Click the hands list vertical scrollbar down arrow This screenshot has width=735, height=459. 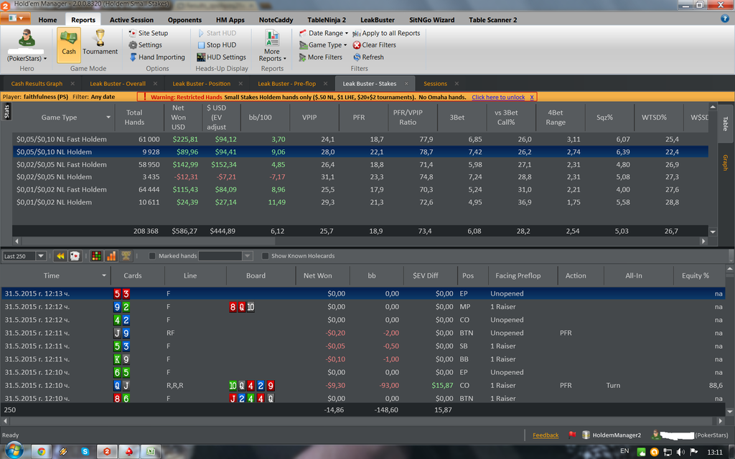pos(730,411)
